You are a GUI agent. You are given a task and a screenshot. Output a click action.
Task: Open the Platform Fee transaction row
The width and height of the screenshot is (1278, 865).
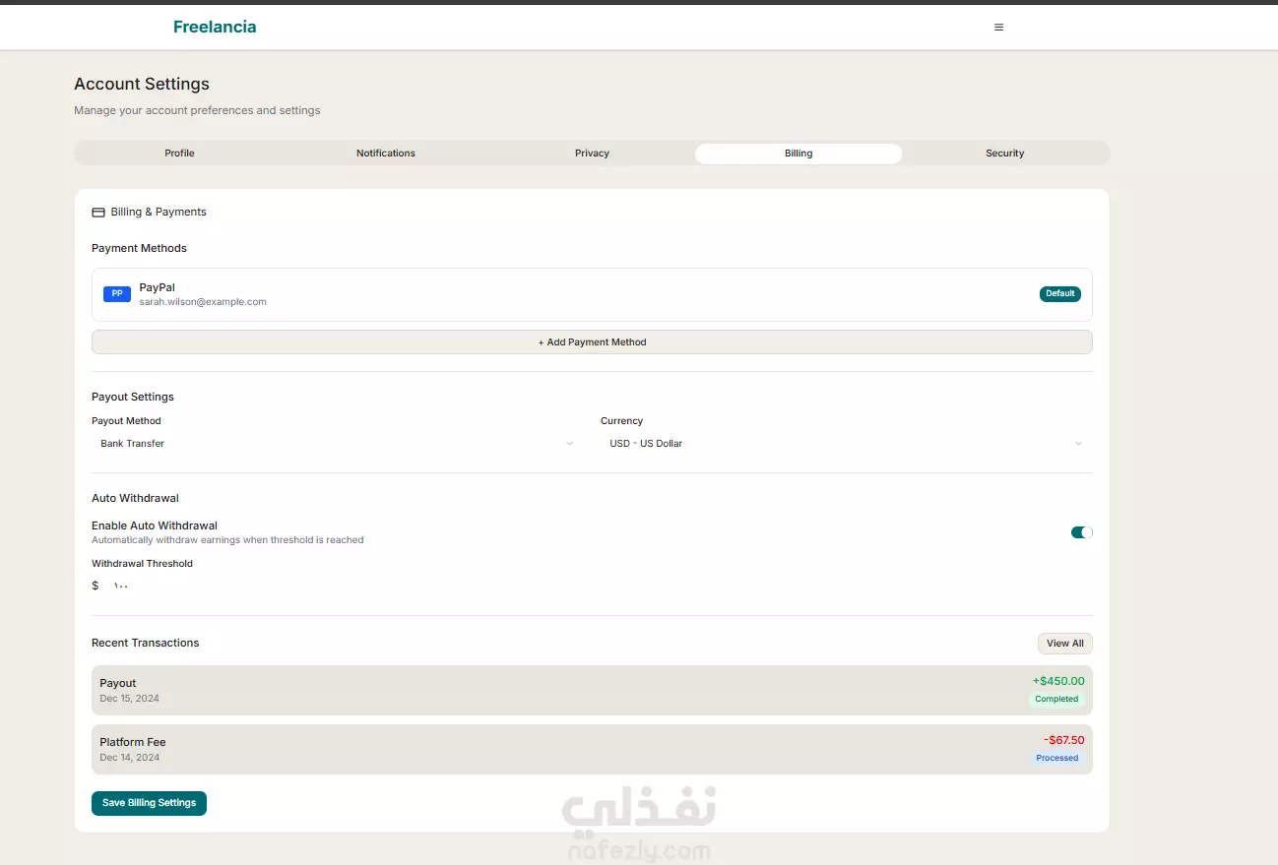(592, 749)
